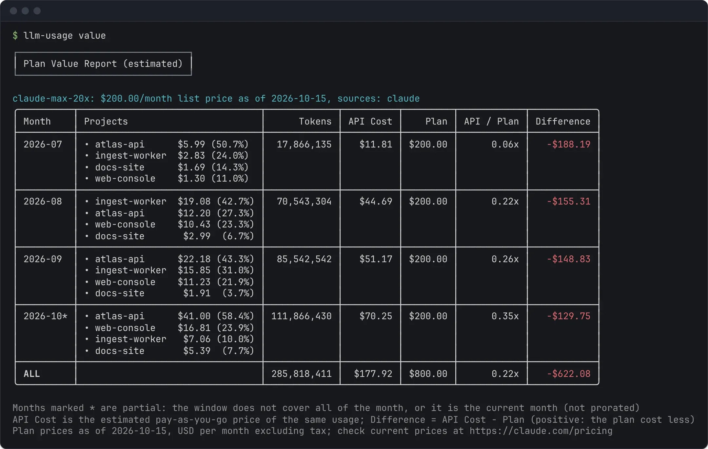This screenshot has height=449, width=708.
Task: Click API cost '$51.17'
Action: [376, 259]
